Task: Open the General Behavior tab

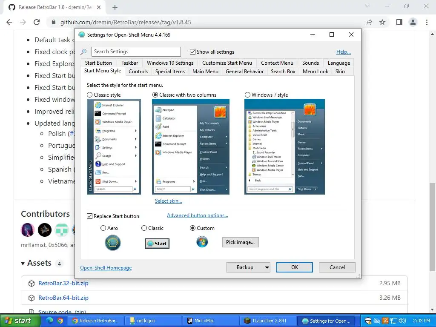Action: point(244,72)
